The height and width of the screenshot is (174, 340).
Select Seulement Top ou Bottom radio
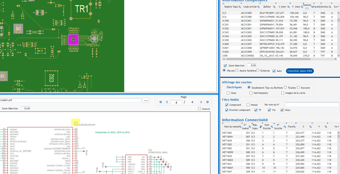249,87
